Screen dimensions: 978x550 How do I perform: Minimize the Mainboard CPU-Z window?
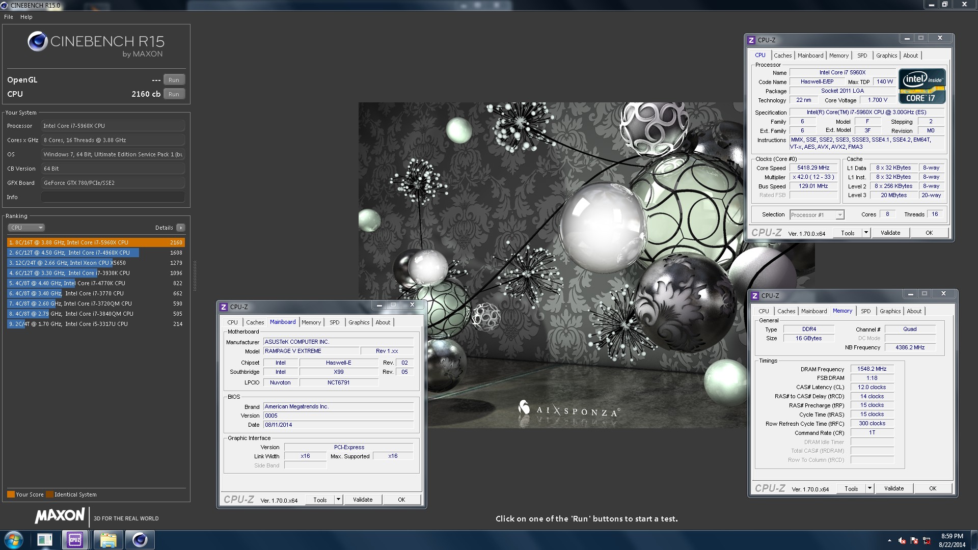pyautogui.click(x=379, y=306)
